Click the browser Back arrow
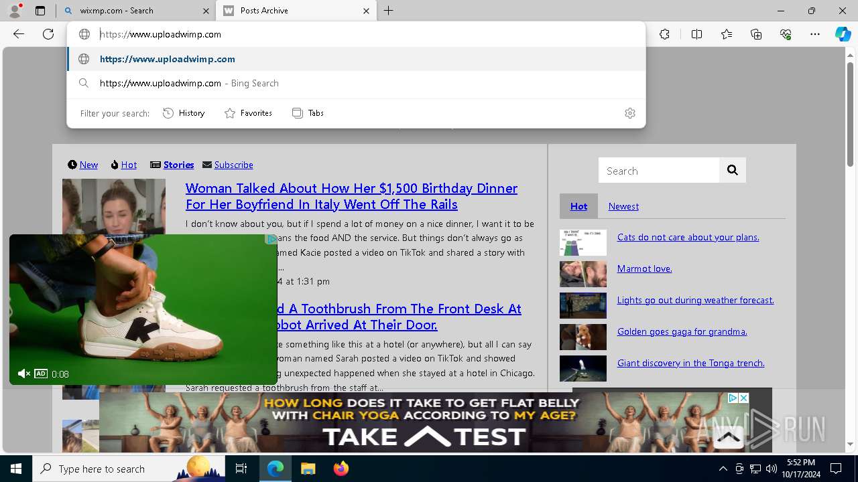Image resolution: width=858 pixels, height=482 pixels. tap(19, 34)
